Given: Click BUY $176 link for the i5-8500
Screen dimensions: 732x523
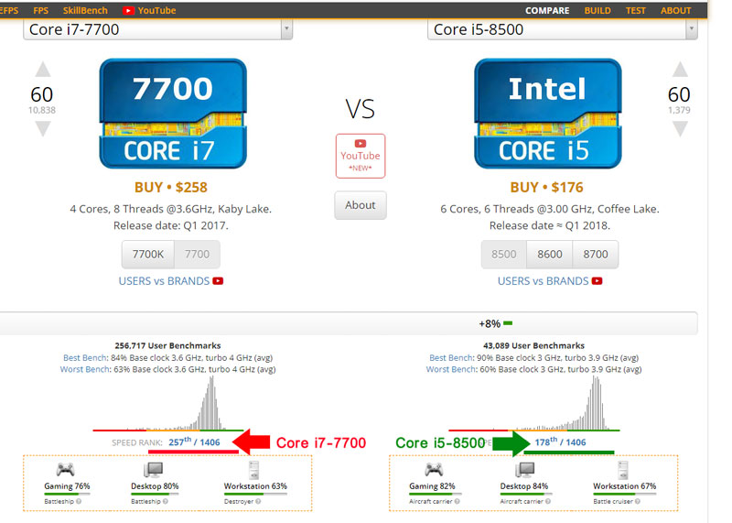Looking at the screenshot, I should 546,188.
